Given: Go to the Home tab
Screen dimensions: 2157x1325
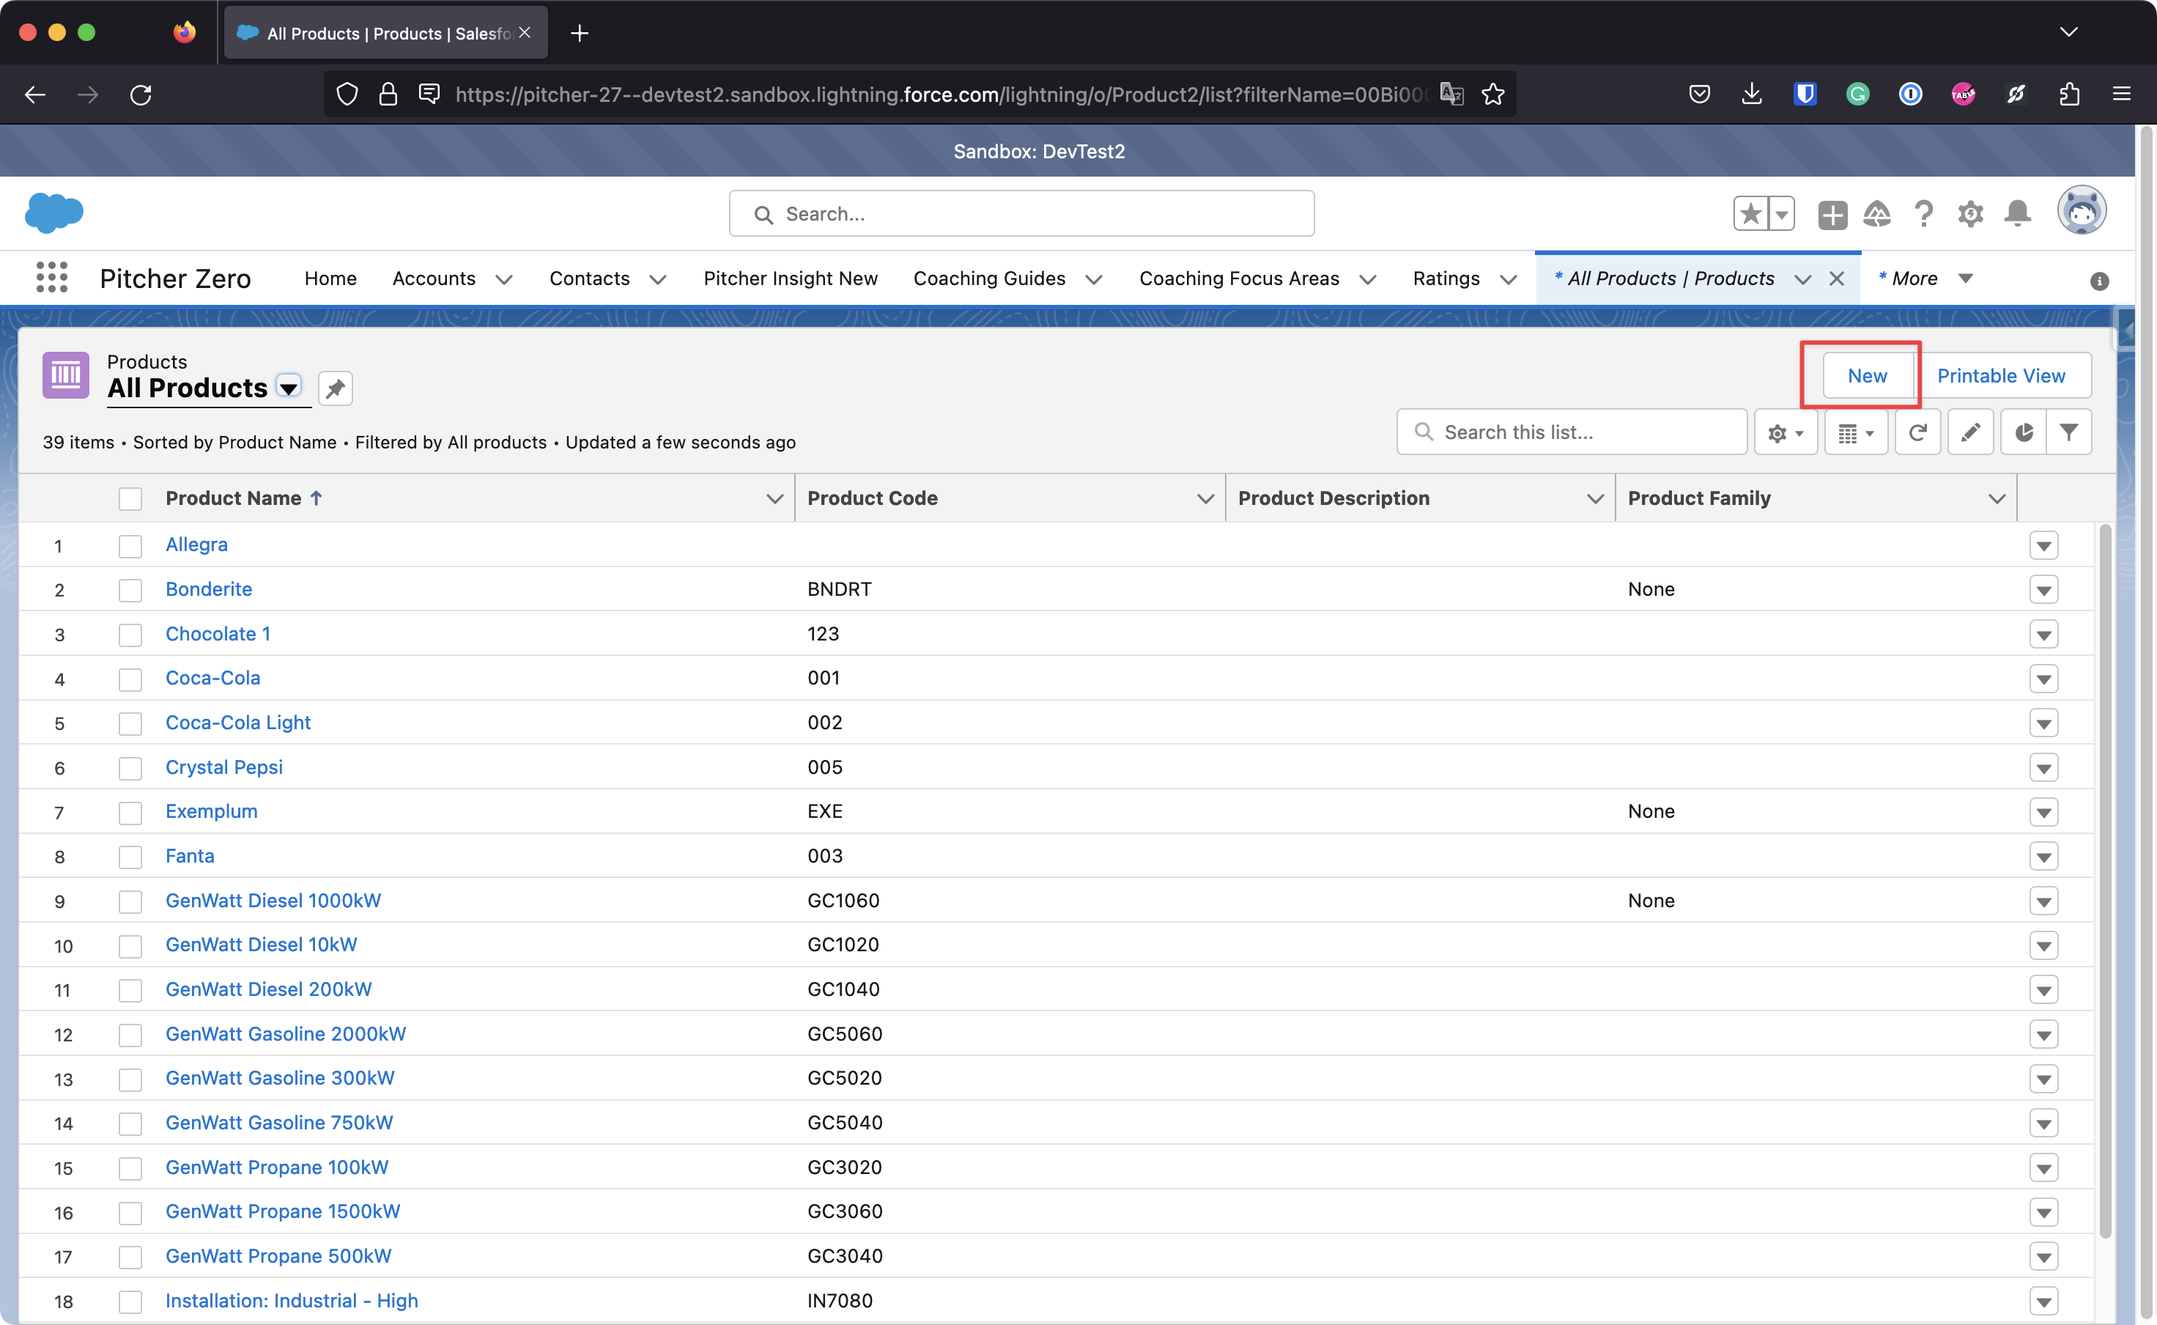Looking at the screenshot, I should [330, 278].
